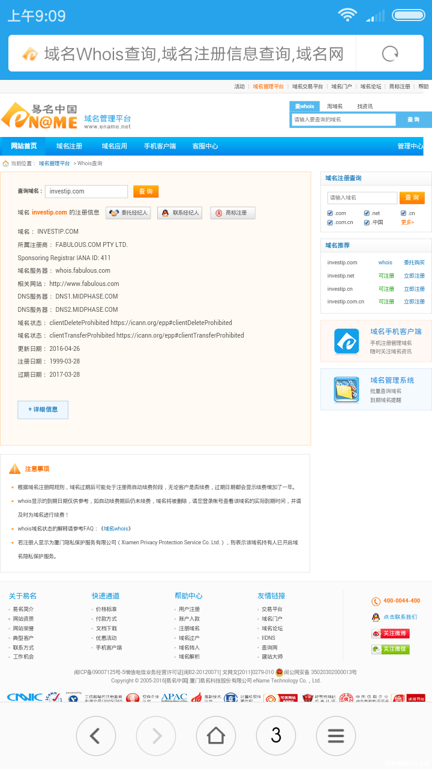Image resolution: width=432 pixels, height=769 pixels.
Task: Open 域名论坛 top link
Action: 371,87
